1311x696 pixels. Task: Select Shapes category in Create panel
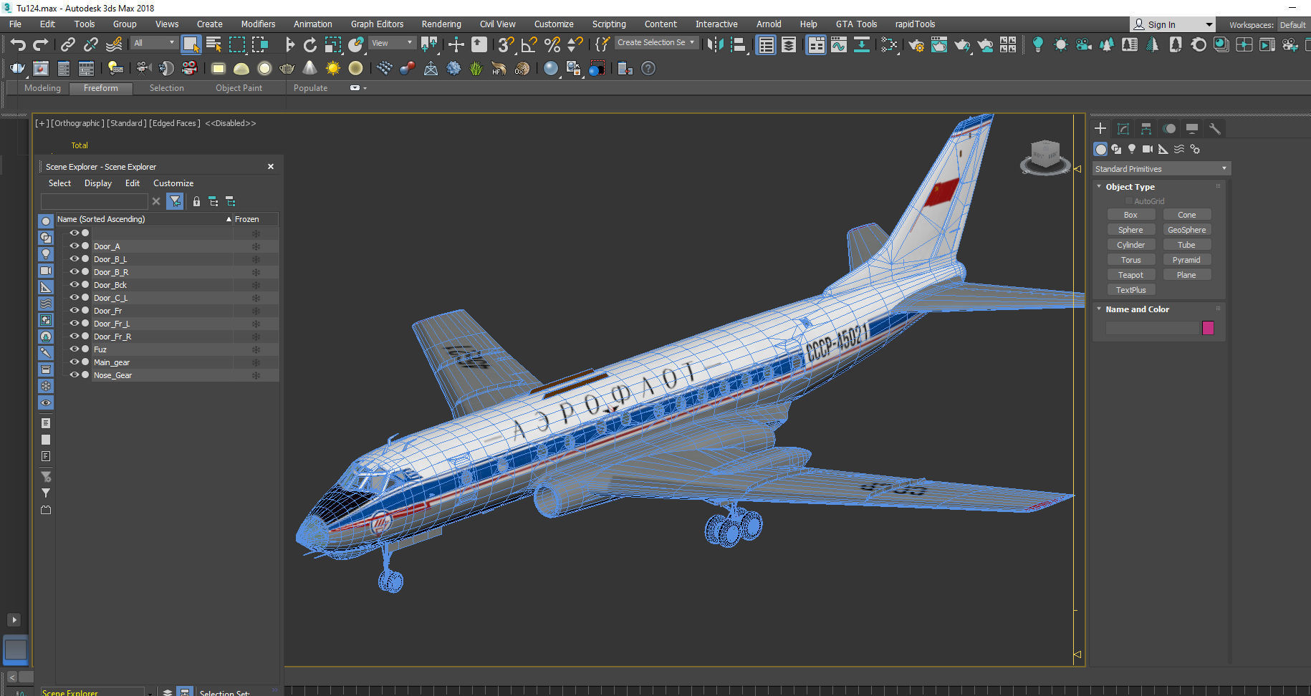(x=1116, y=149)
